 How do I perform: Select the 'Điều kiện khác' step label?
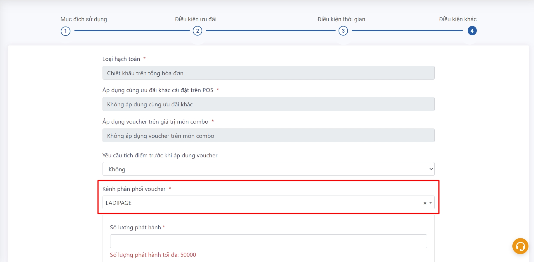457,19
